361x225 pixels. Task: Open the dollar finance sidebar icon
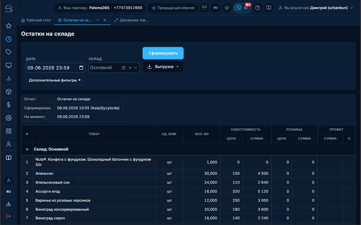point(8,105)
